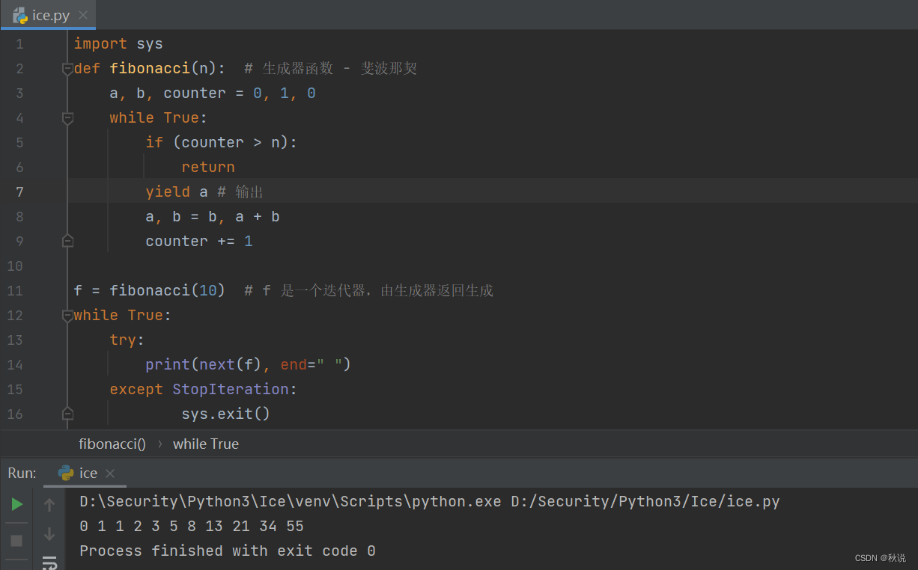Viewport: 918px width, 570px height.
Task: Click the 'try:' statement on line 13
Action: pyautogui.click(x=127, y=340)
